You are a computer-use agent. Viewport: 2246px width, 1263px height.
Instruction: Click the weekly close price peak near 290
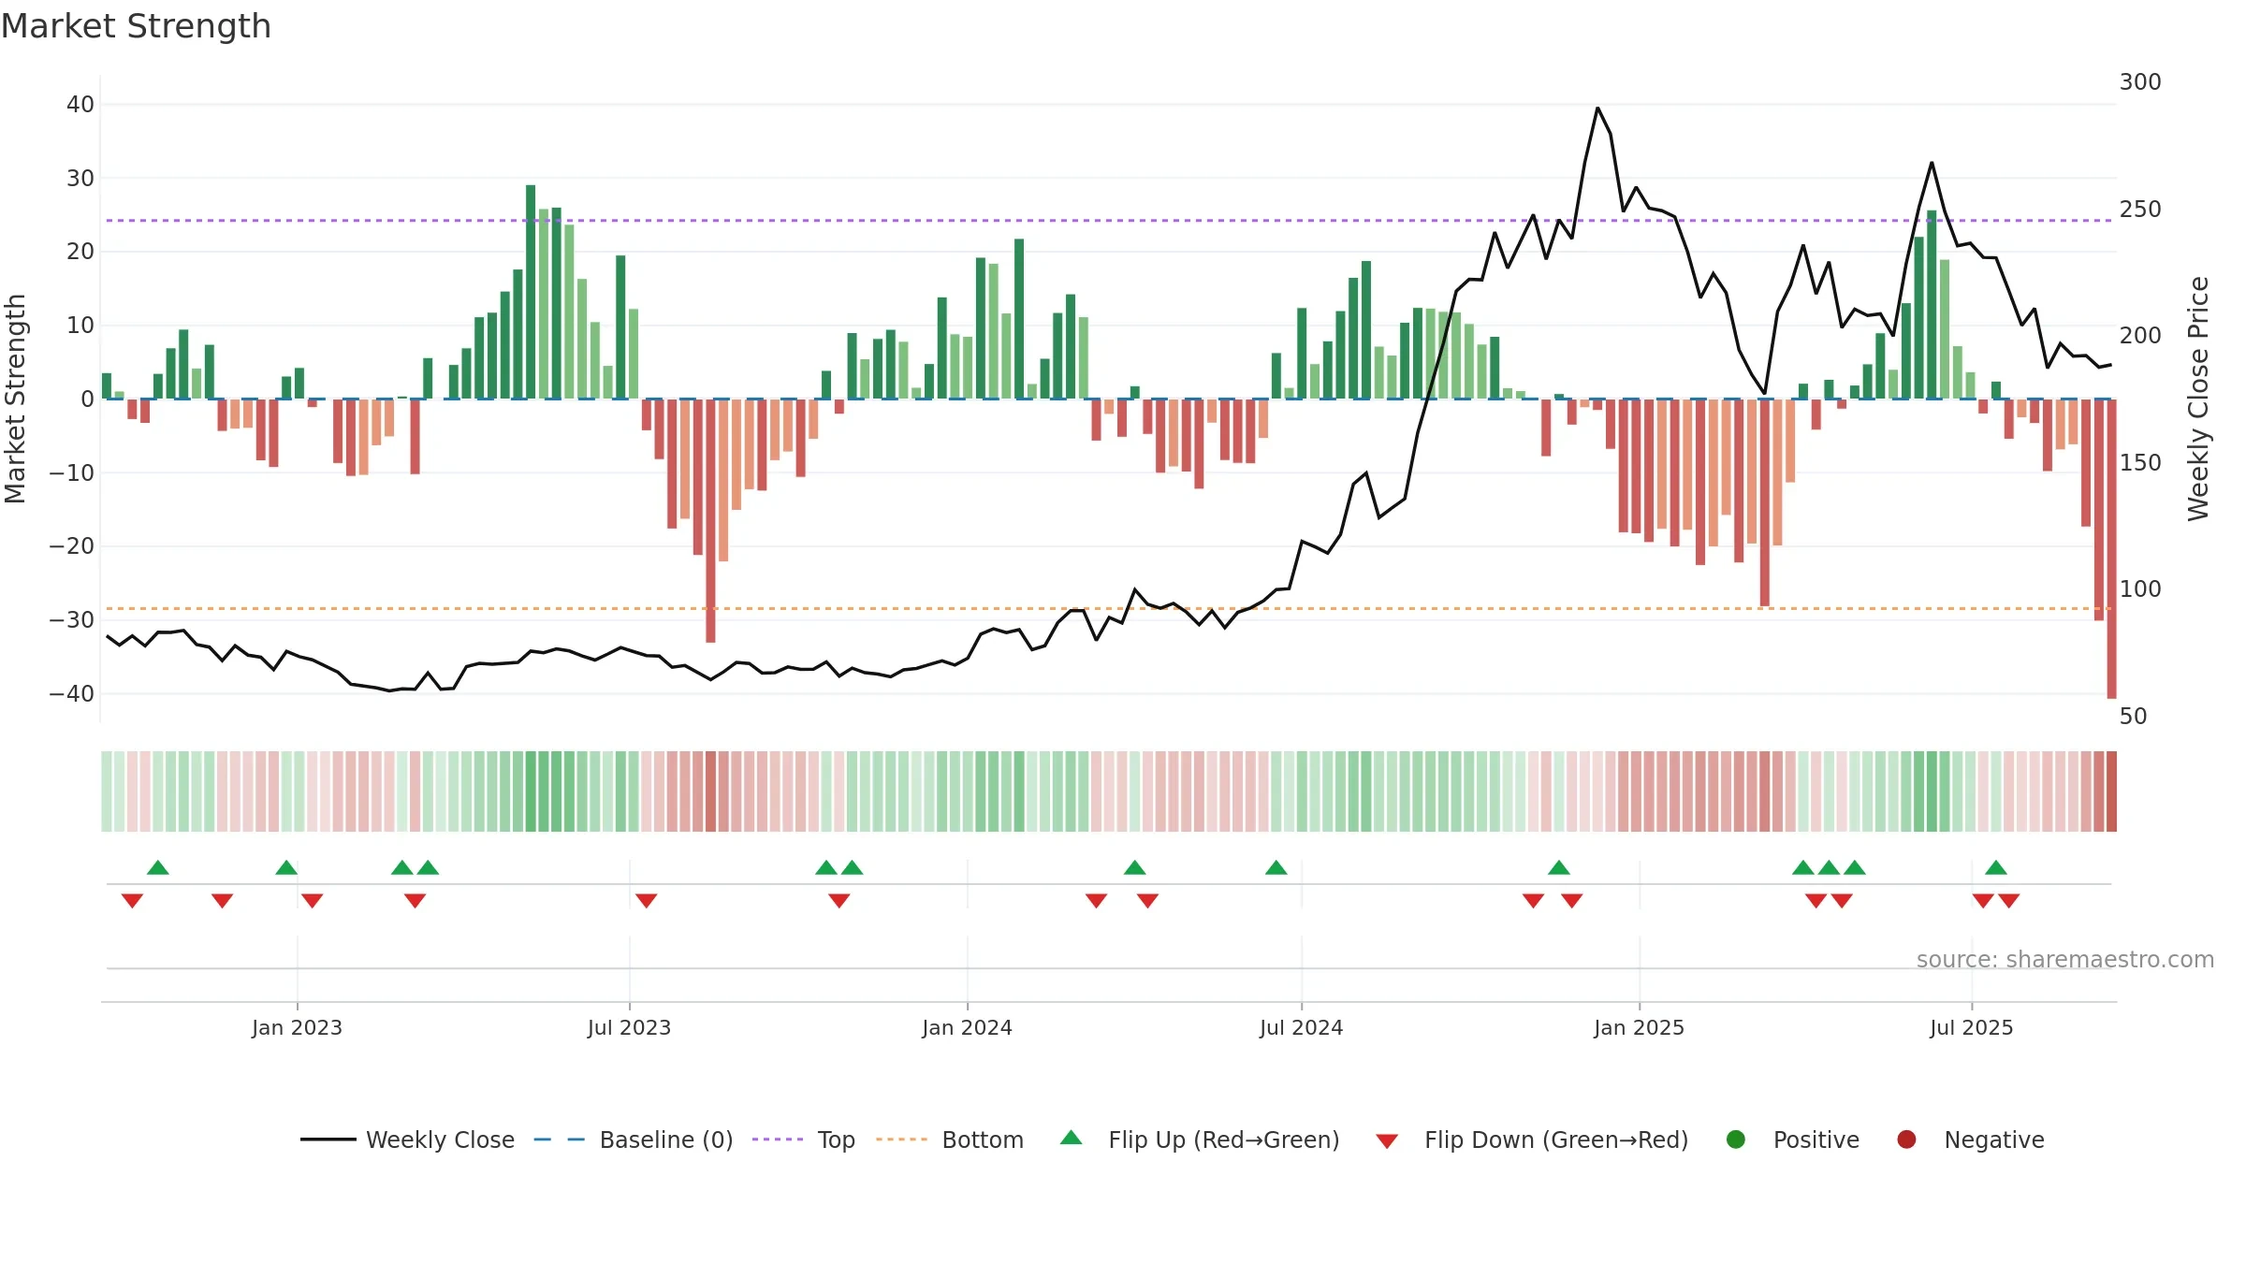pyautogui.click(x=1597, y=109)
